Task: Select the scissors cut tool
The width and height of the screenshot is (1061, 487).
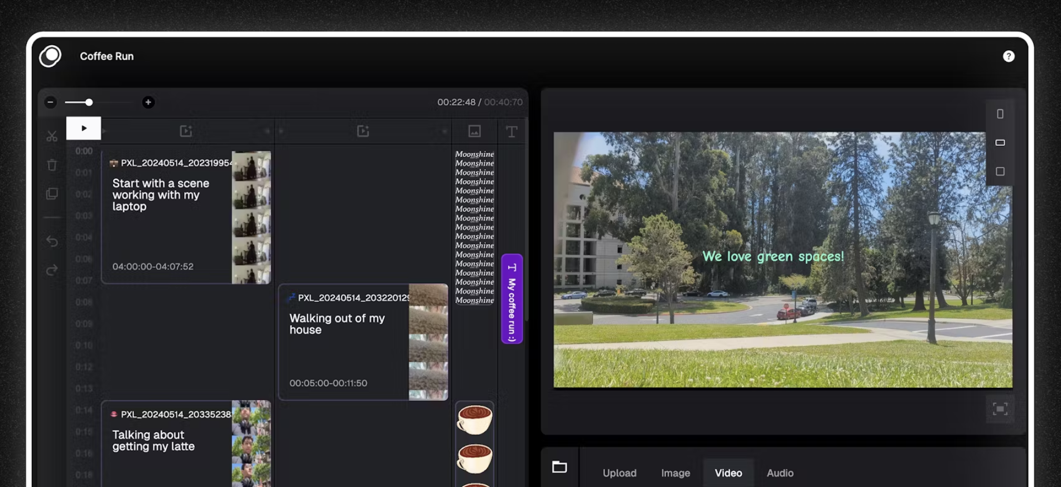Action: click(x=52, y=136)
